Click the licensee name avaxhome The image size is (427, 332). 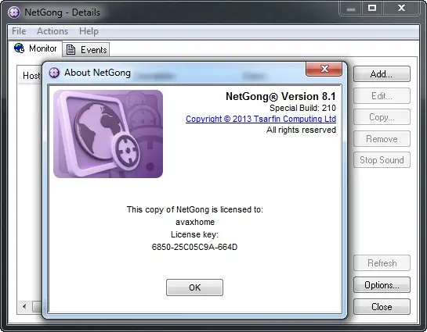(x=195, y=222)
